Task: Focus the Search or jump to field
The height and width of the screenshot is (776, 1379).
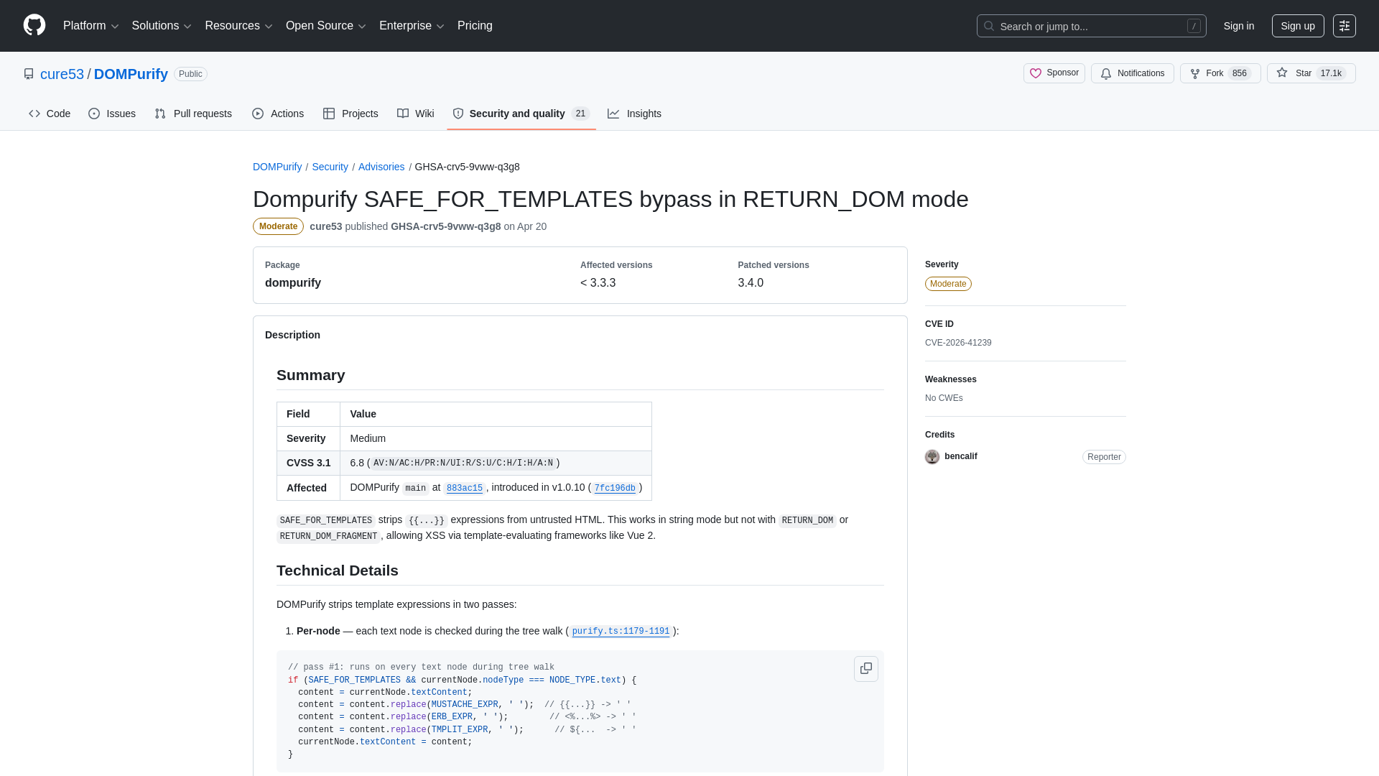Action: [1091, 26]
